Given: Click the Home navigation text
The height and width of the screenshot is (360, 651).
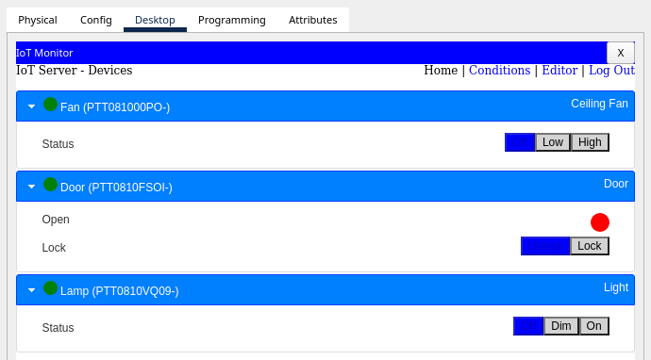Looking at the screenshot, I should pos(441,71).
